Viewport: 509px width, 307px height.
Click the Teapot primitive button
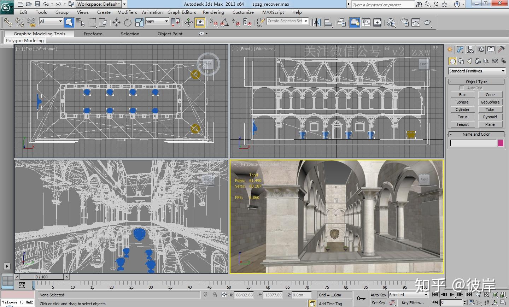tap(462, 124)
